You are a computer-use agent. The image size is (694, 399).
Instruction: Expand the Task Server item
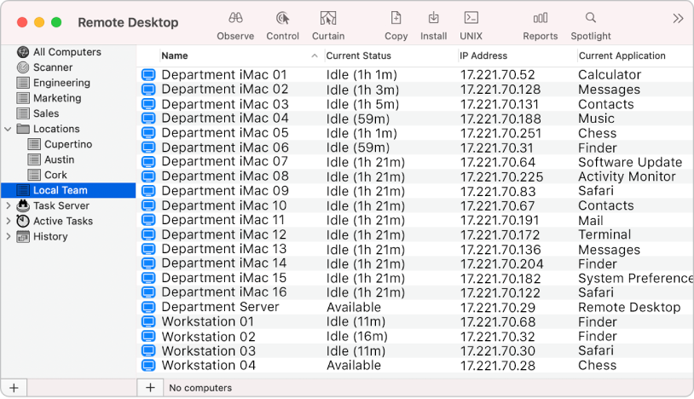click(9, 205)
